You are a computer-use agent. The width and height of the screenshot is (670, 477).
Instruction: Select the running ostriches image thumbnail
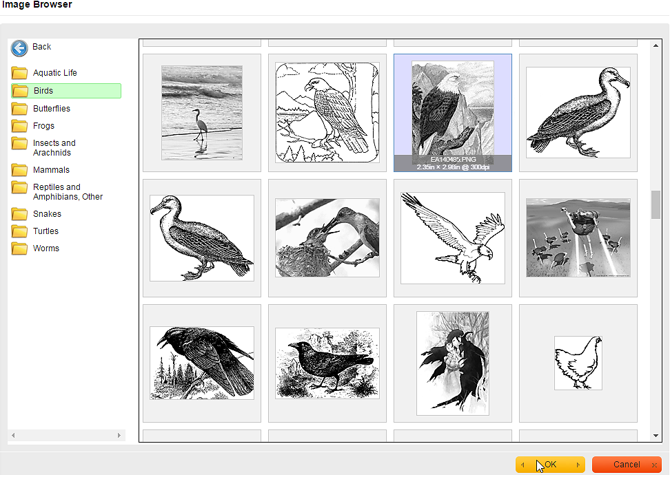point(578,238)
